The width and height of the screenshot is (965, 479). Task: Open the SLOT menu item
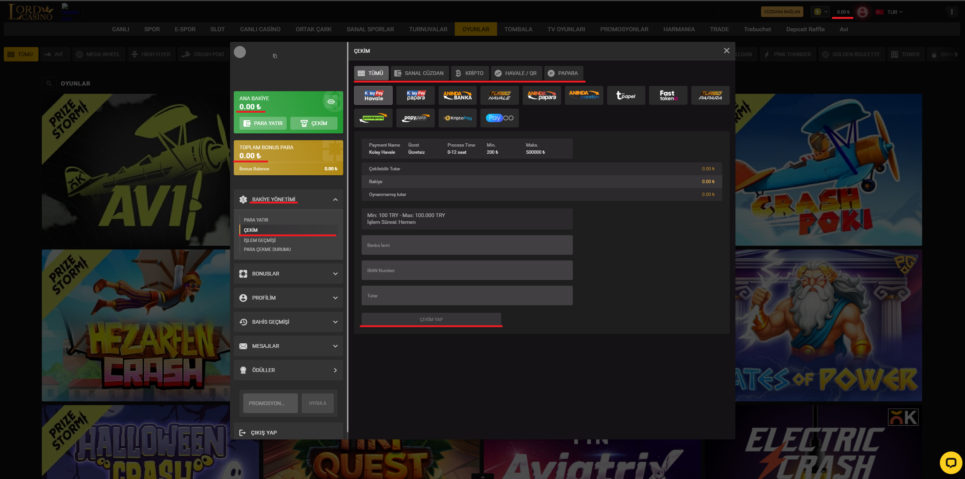218,29
